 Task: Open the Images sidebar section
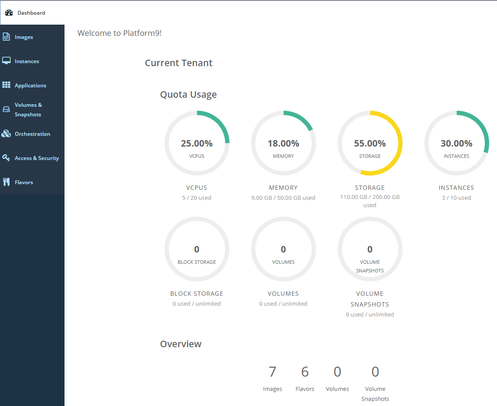pyautogui.click(x=32, y=37)
